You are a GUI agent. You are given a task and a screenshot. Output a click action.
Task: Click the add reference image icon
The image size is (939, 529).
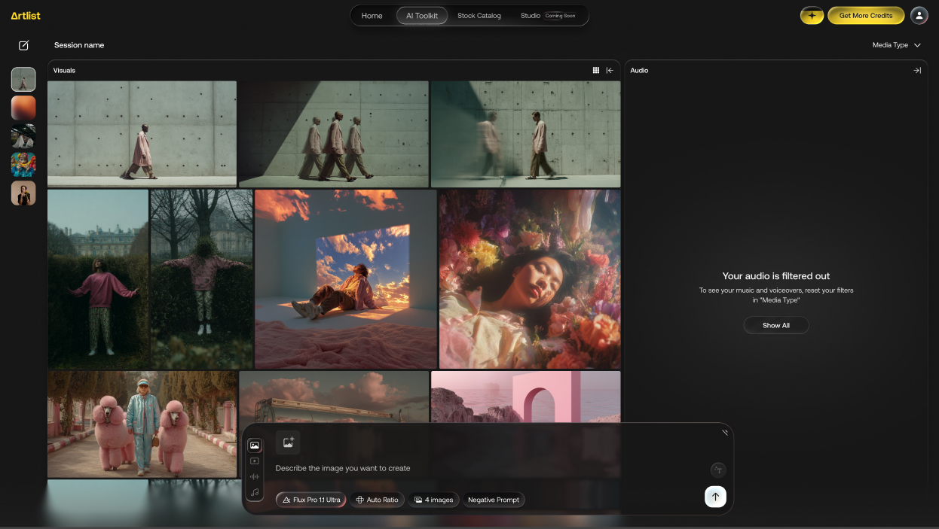288,442
